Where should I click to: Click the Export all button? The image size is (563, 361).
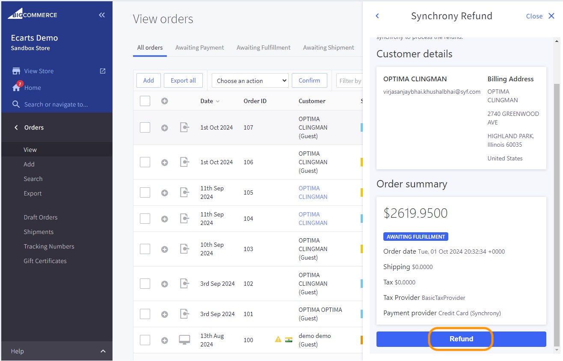(183, 80)
